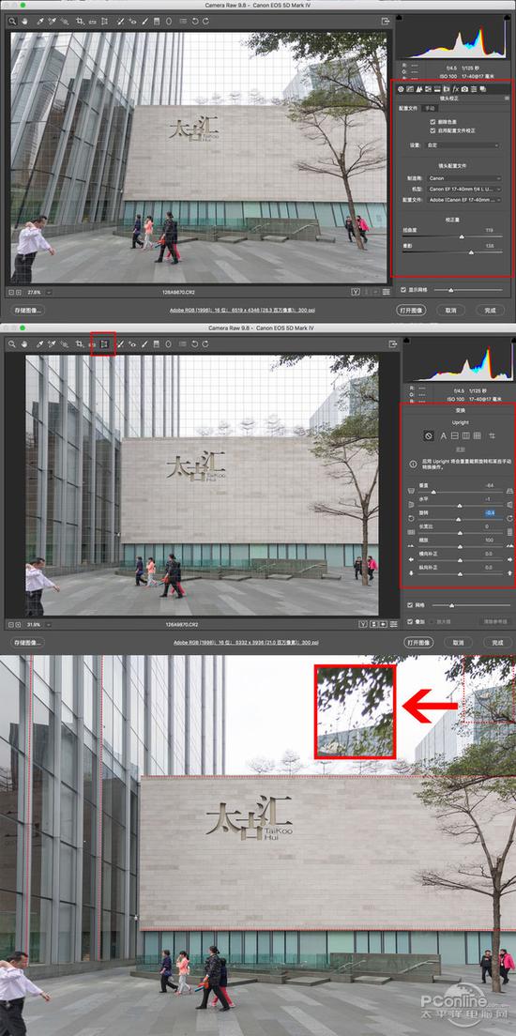Viewport: 516px width, 1036px height.
Task: Open the 机型 lens model dropdown
Action: coord(464,189)
